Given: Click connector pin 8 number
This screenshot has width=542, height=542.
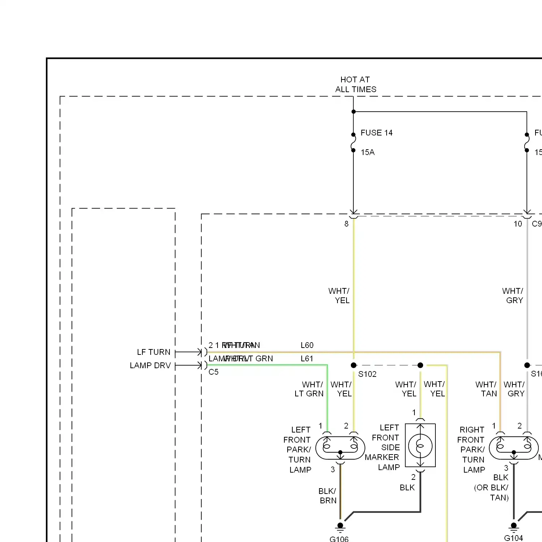Looking at the screenshot, I should click(x=347, y=224).
